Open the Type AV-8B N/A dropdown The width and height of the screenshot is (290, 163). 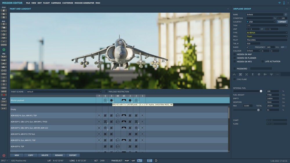(x=267, y=32)
